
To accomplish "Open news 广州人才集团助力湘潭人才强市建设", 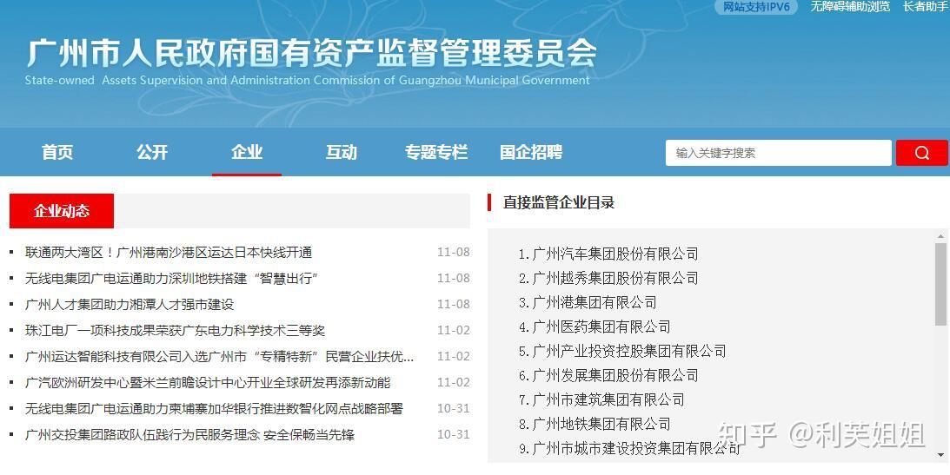I will 129,304.
